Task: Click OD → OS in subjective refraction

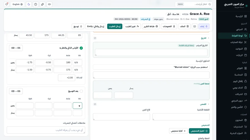Action: click(x=16, y=48)
